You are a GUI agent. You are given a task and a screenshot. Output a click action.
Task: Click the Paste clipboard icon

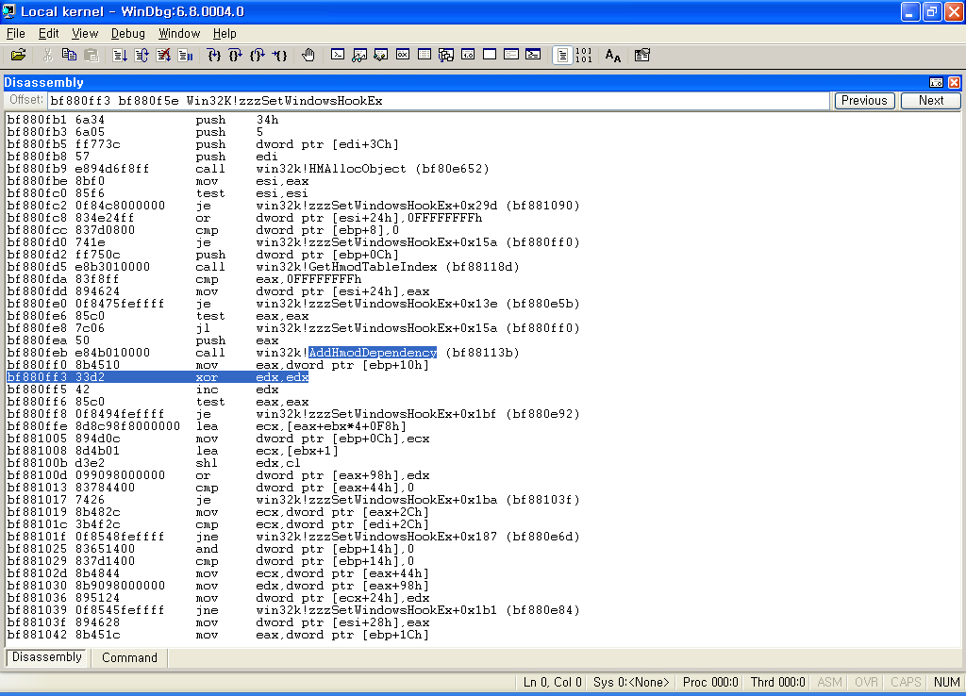(x=92, y=56)
